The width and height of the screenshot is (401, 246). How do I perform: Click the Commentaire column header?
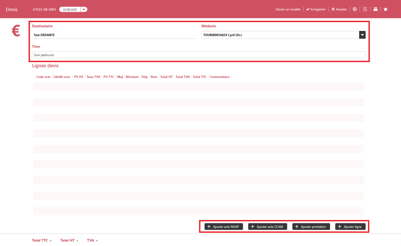coord(220,77)
